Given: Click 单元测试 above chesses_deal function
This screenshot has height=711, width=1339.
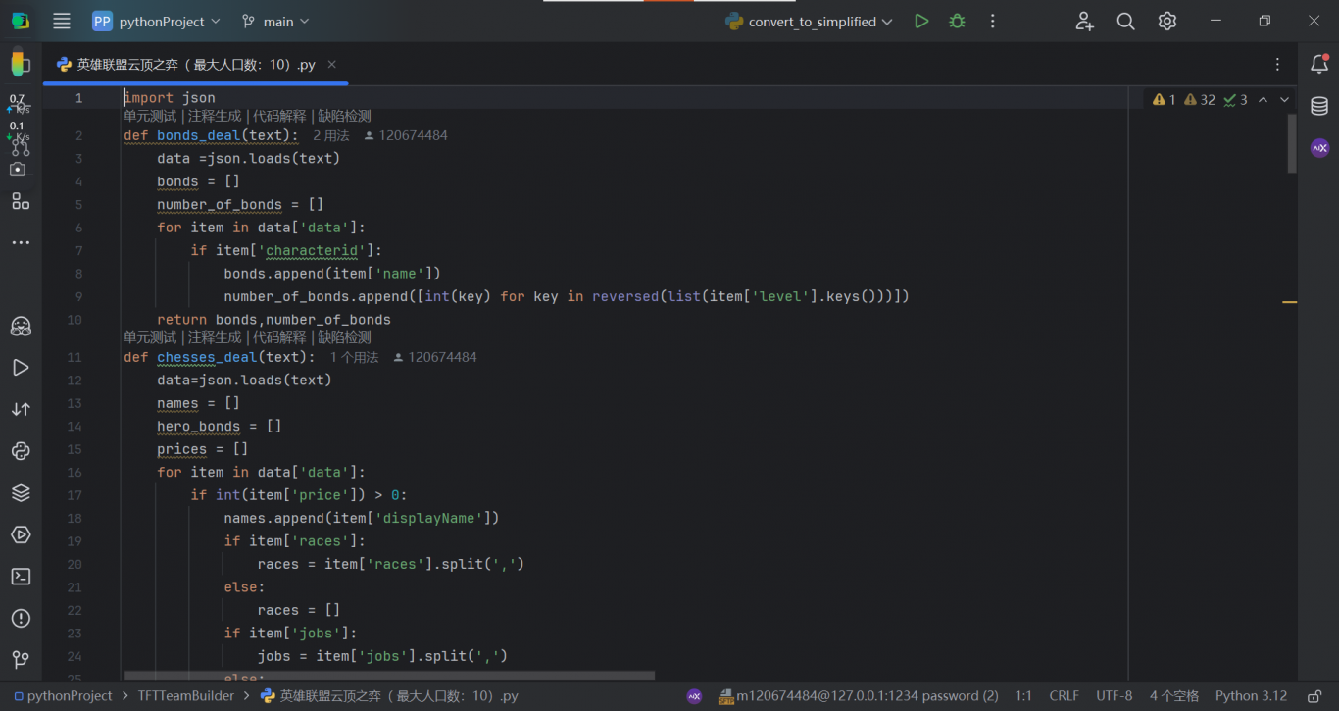Looking at the screenshot, I should 150,337.
